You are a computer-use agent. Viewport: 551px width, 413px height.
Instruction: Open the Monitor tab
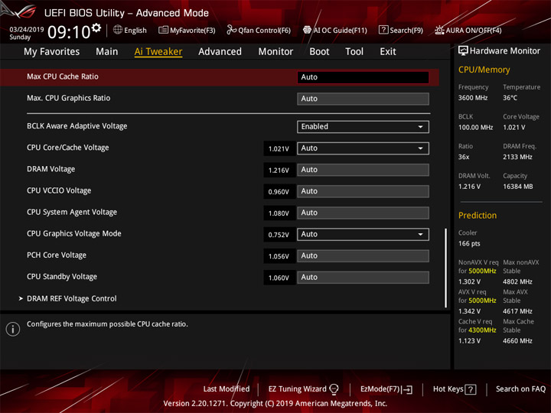click(275, 52)
